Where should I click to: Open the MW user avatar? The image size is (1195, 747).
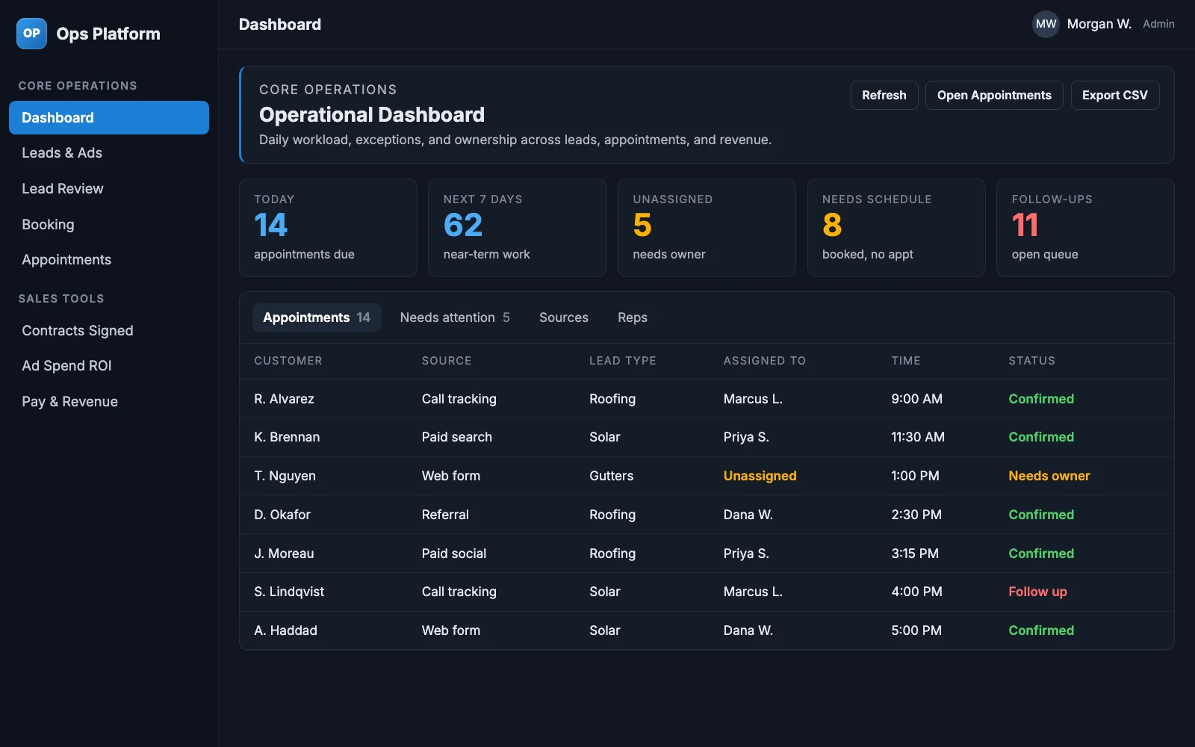pos(1046,24)
